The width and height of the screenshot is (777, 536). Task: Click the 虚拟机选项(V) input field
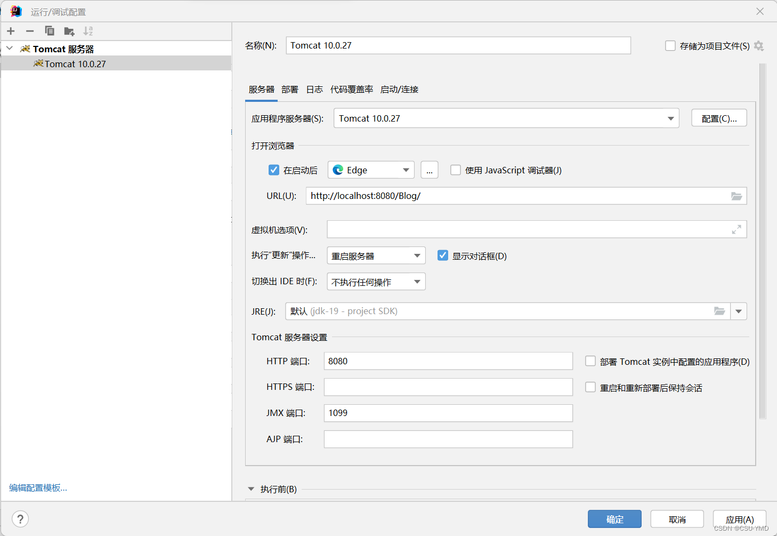point(537,229)
